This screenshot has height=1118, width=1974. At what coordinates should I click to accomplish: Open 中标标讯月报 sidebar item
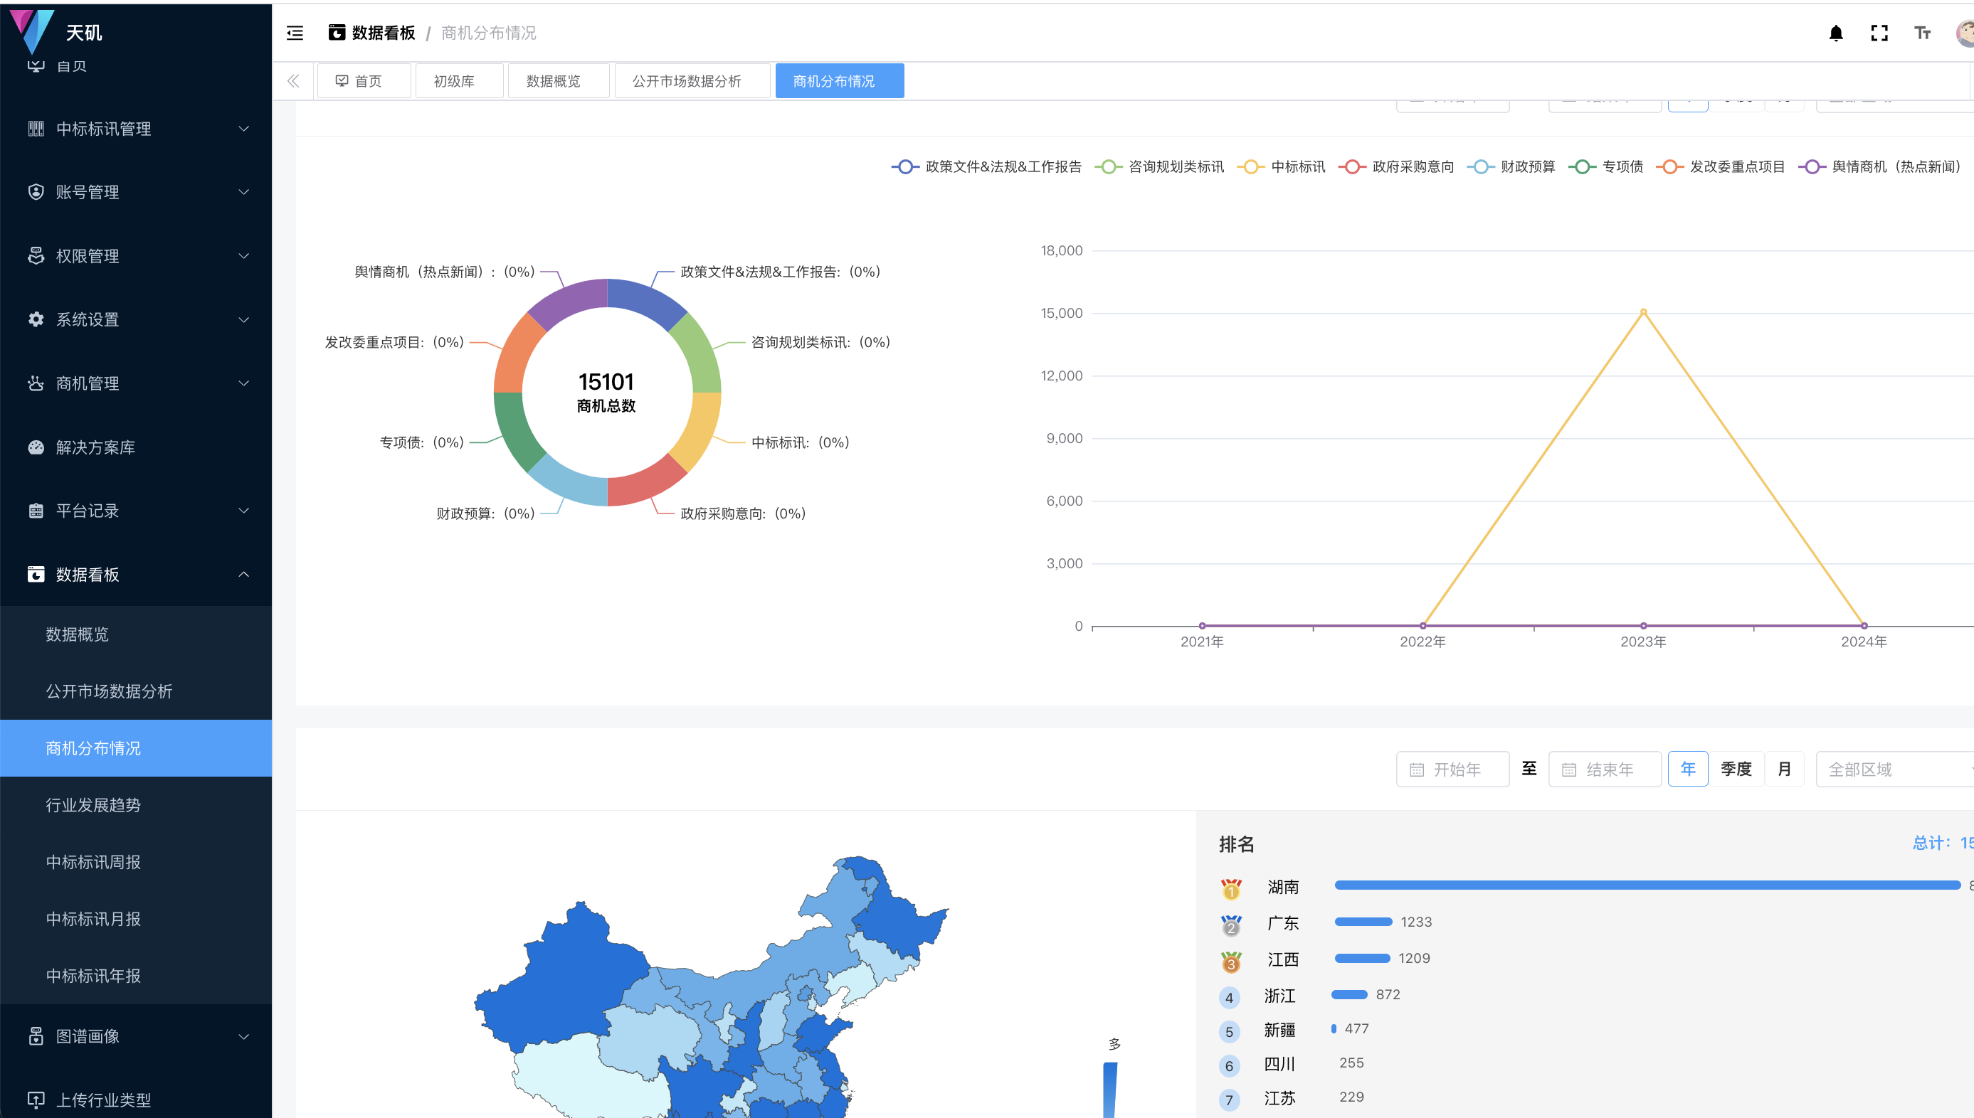pyautogui.click(x=136, y=918)
